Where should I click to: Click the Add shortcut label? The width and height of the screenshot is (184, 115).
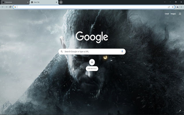(92, 68)
